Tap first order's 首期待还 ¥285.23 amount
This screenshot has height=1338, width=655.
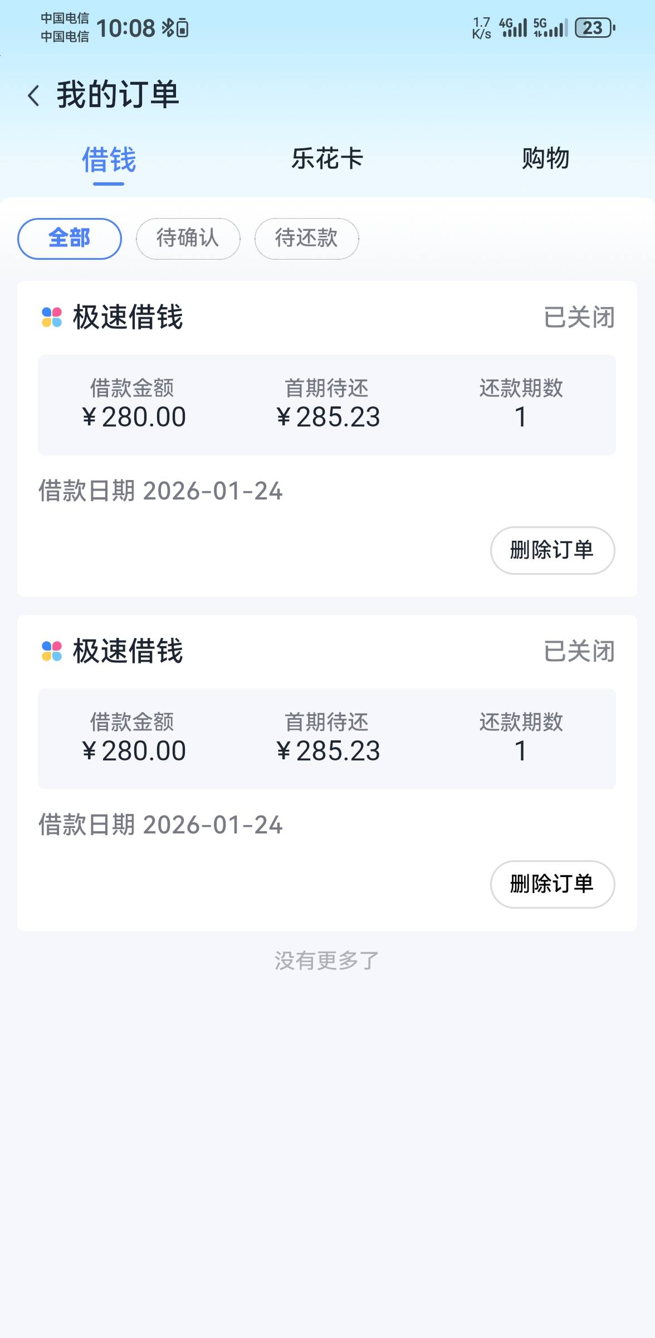(327, 416)
